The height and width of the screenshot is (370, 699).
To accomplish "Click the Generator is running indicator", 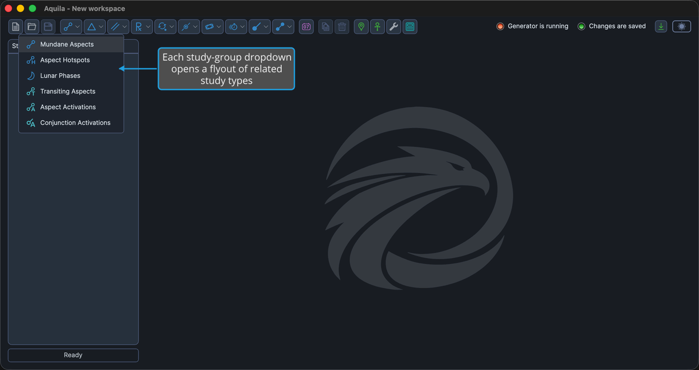I will (532, 26).
